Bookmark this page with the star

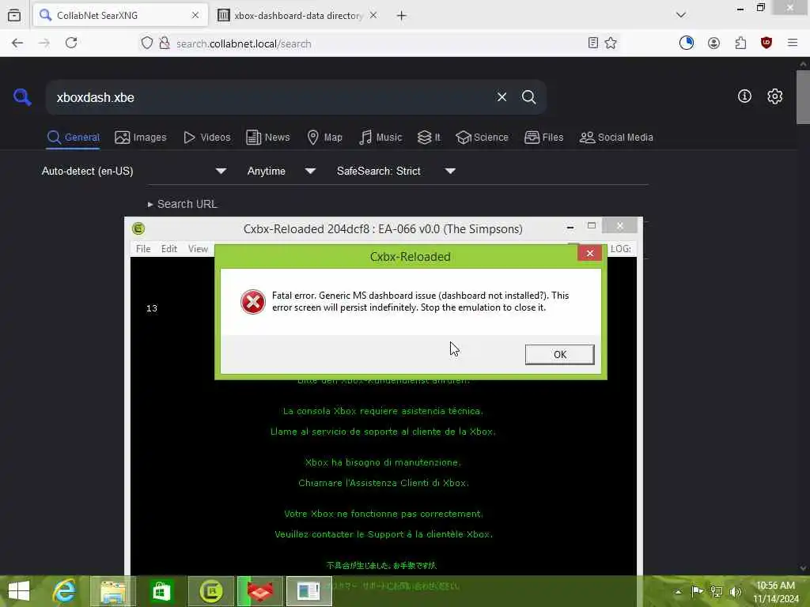pyautogui.click(x=611, y=43)
